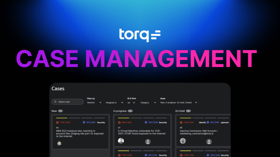Viewport: 280px width, 157px height.
Task: Click the Search case input field
Action: pos(68,102)
